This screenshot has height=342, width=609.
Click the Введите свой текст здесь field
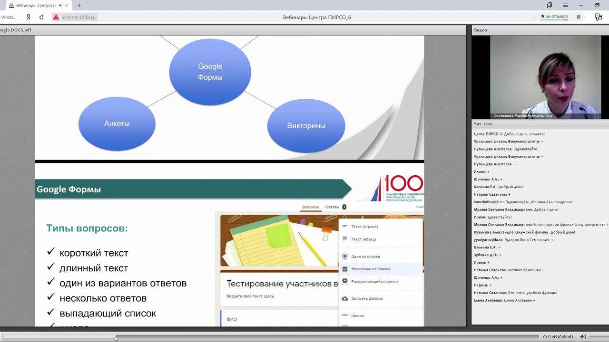pos(250,296)
